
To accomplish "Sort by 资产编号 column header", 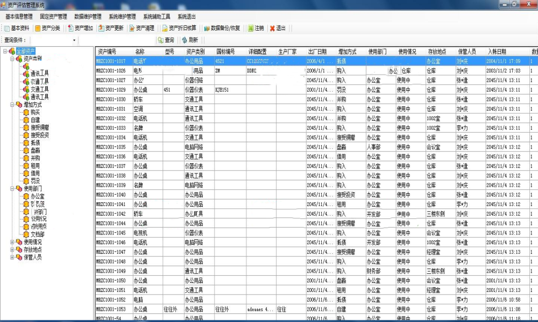I will (x=114, y=52).
